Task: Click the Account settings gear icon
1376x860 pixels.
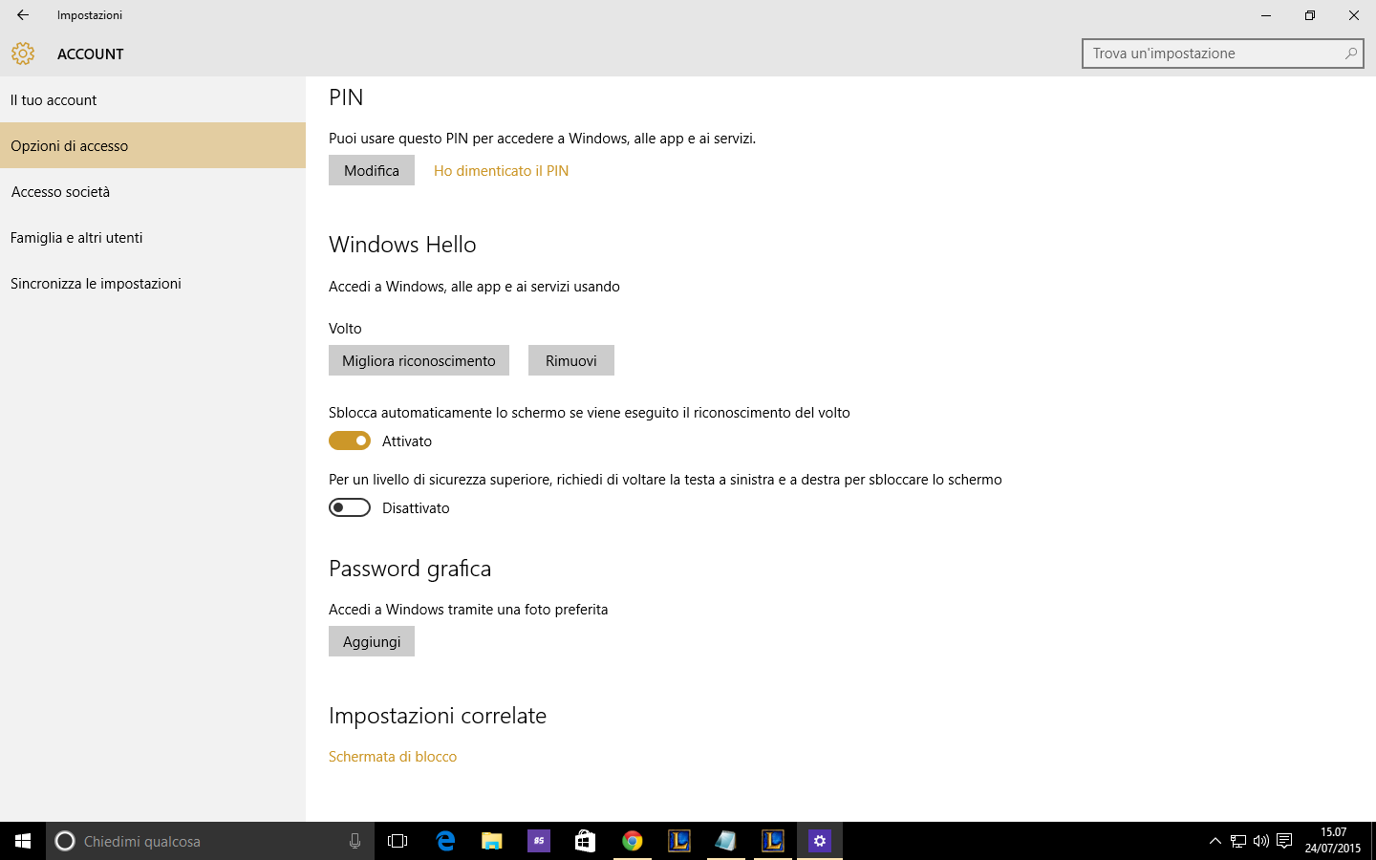Action: point(23,54)
